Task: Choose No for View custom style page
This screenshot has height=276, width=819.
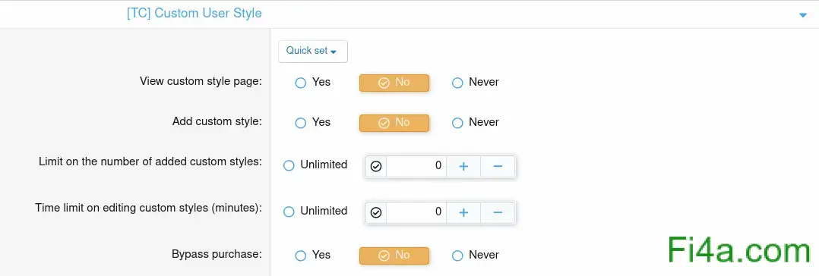Action: click(x=394, y=83)
